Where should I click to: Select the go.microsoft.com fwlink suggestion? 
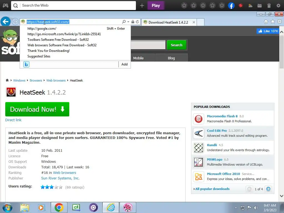(75, 34)
